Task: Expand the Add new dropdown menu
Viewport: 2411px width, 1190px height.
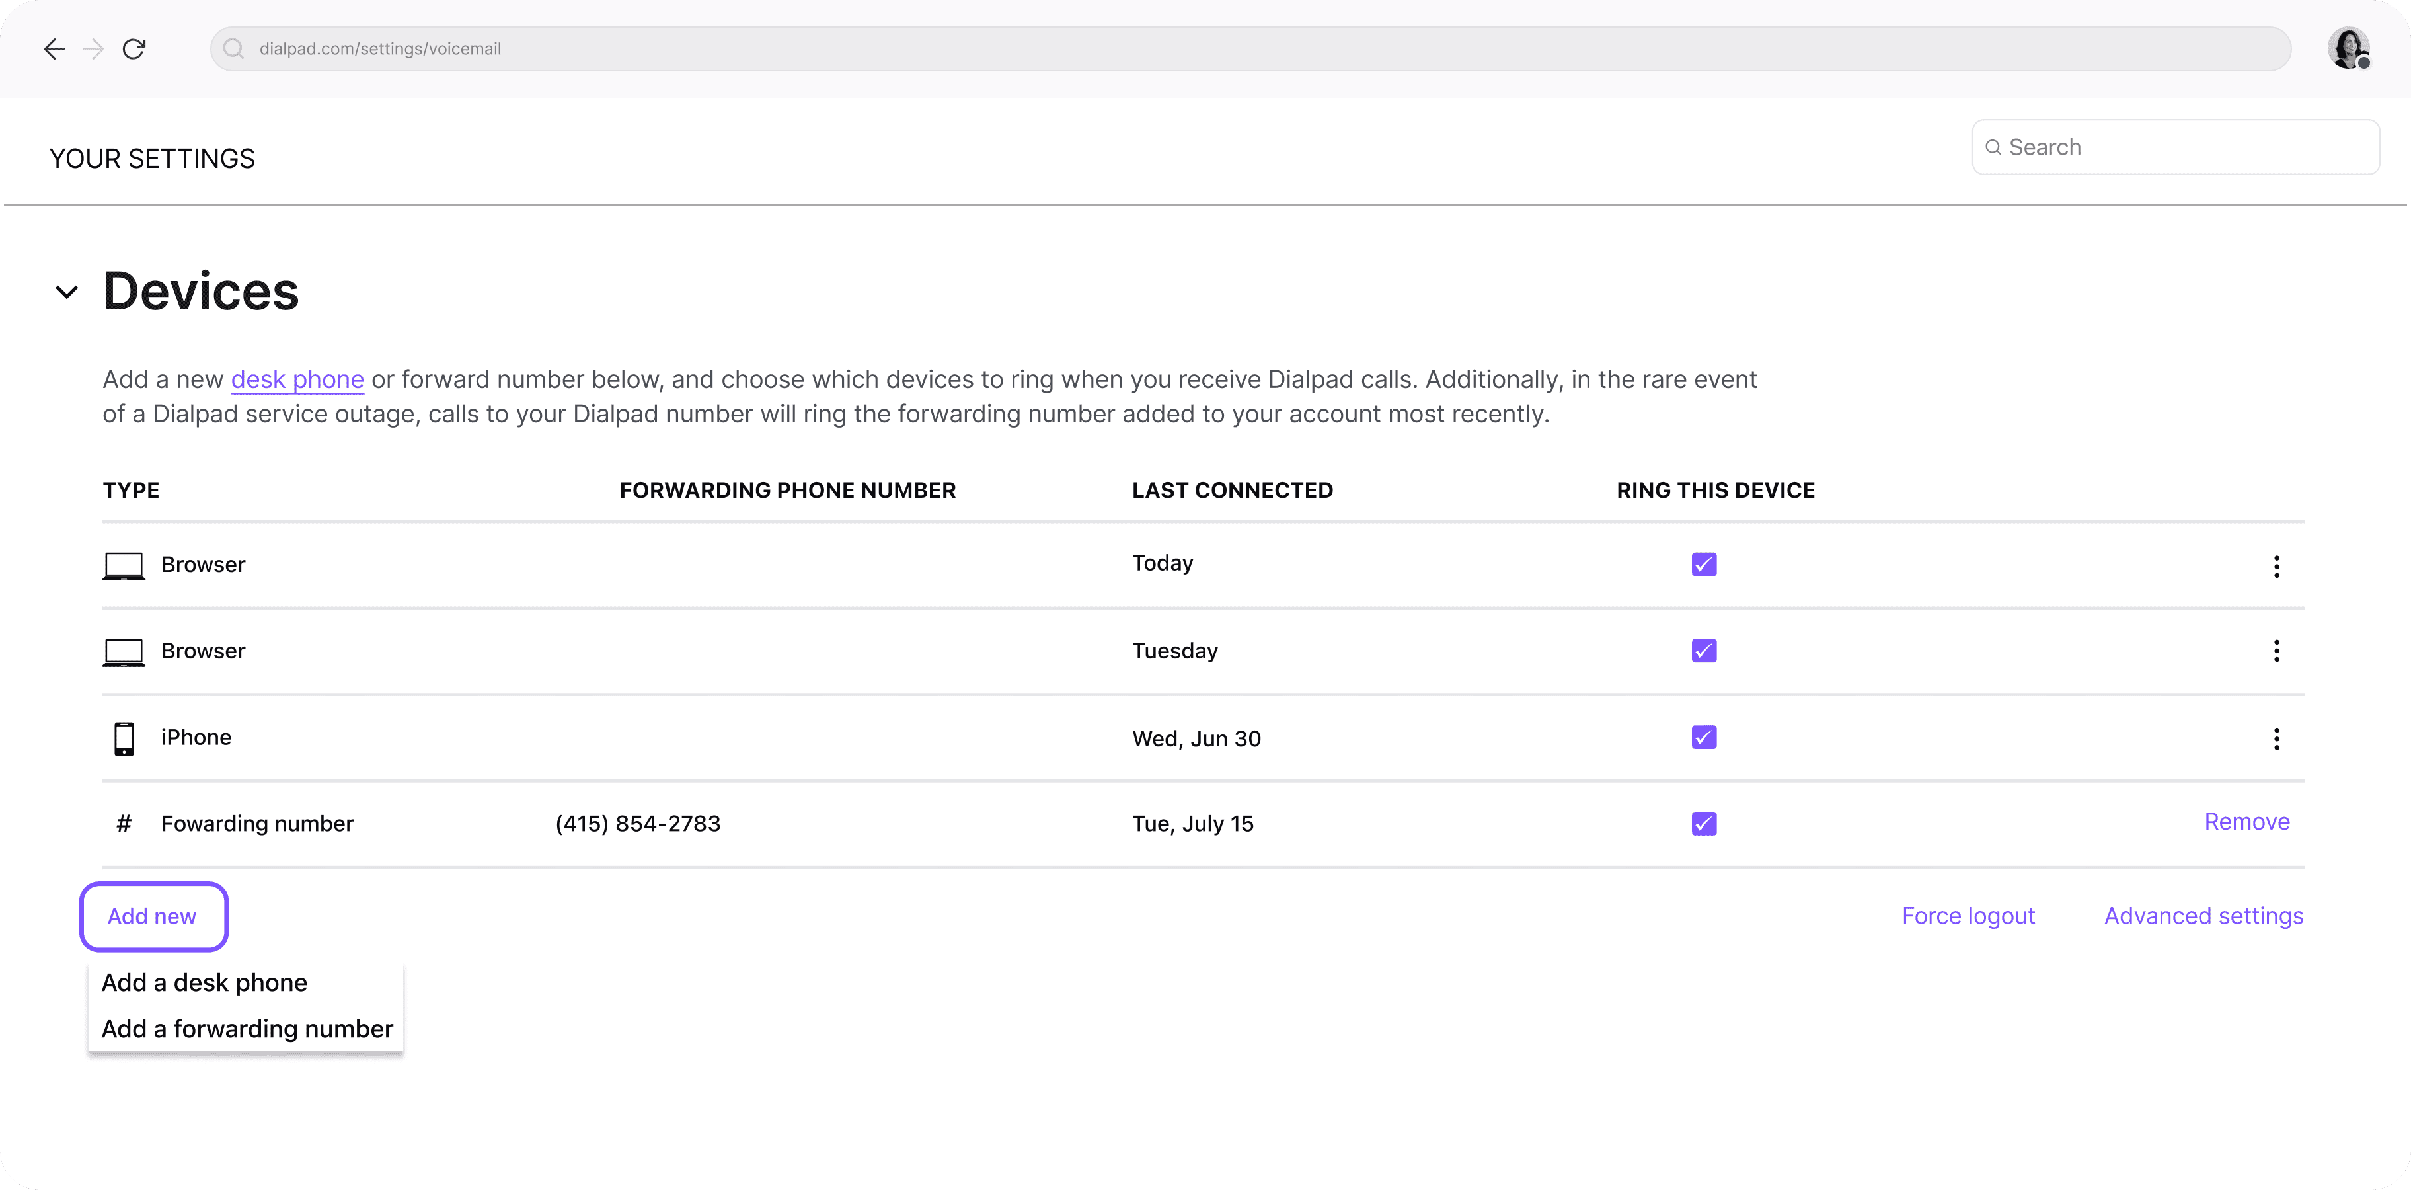Action: coord(151,916)
